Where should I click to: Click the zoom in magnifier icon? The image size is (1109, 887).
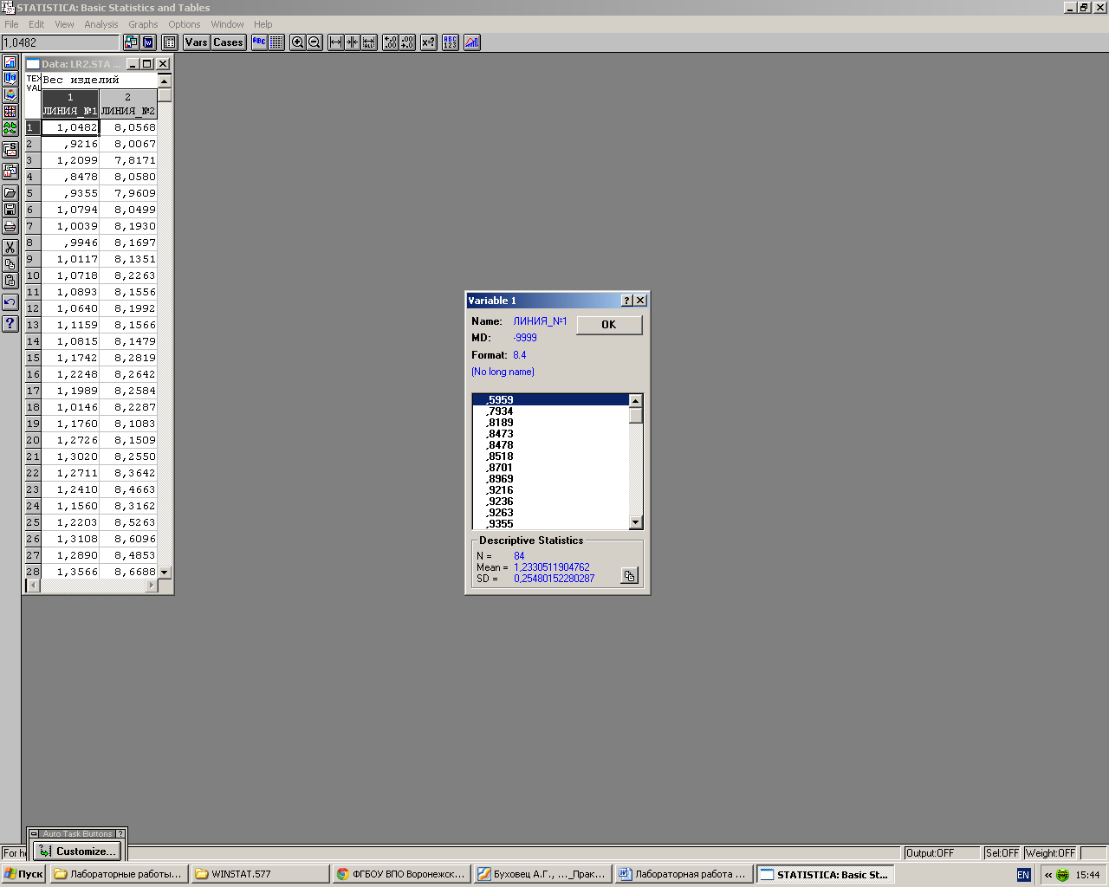[297, 42]
